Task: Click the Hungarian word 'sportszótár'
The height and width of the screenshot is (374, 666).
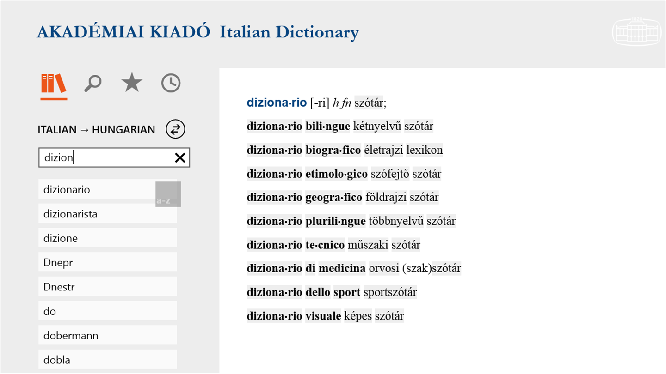Action: pyautogui.click(x=390, y=292)
